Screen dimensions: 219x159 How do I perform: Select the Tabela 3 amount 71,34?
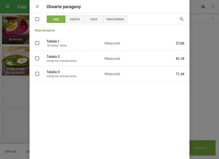(x=180, y=74)
